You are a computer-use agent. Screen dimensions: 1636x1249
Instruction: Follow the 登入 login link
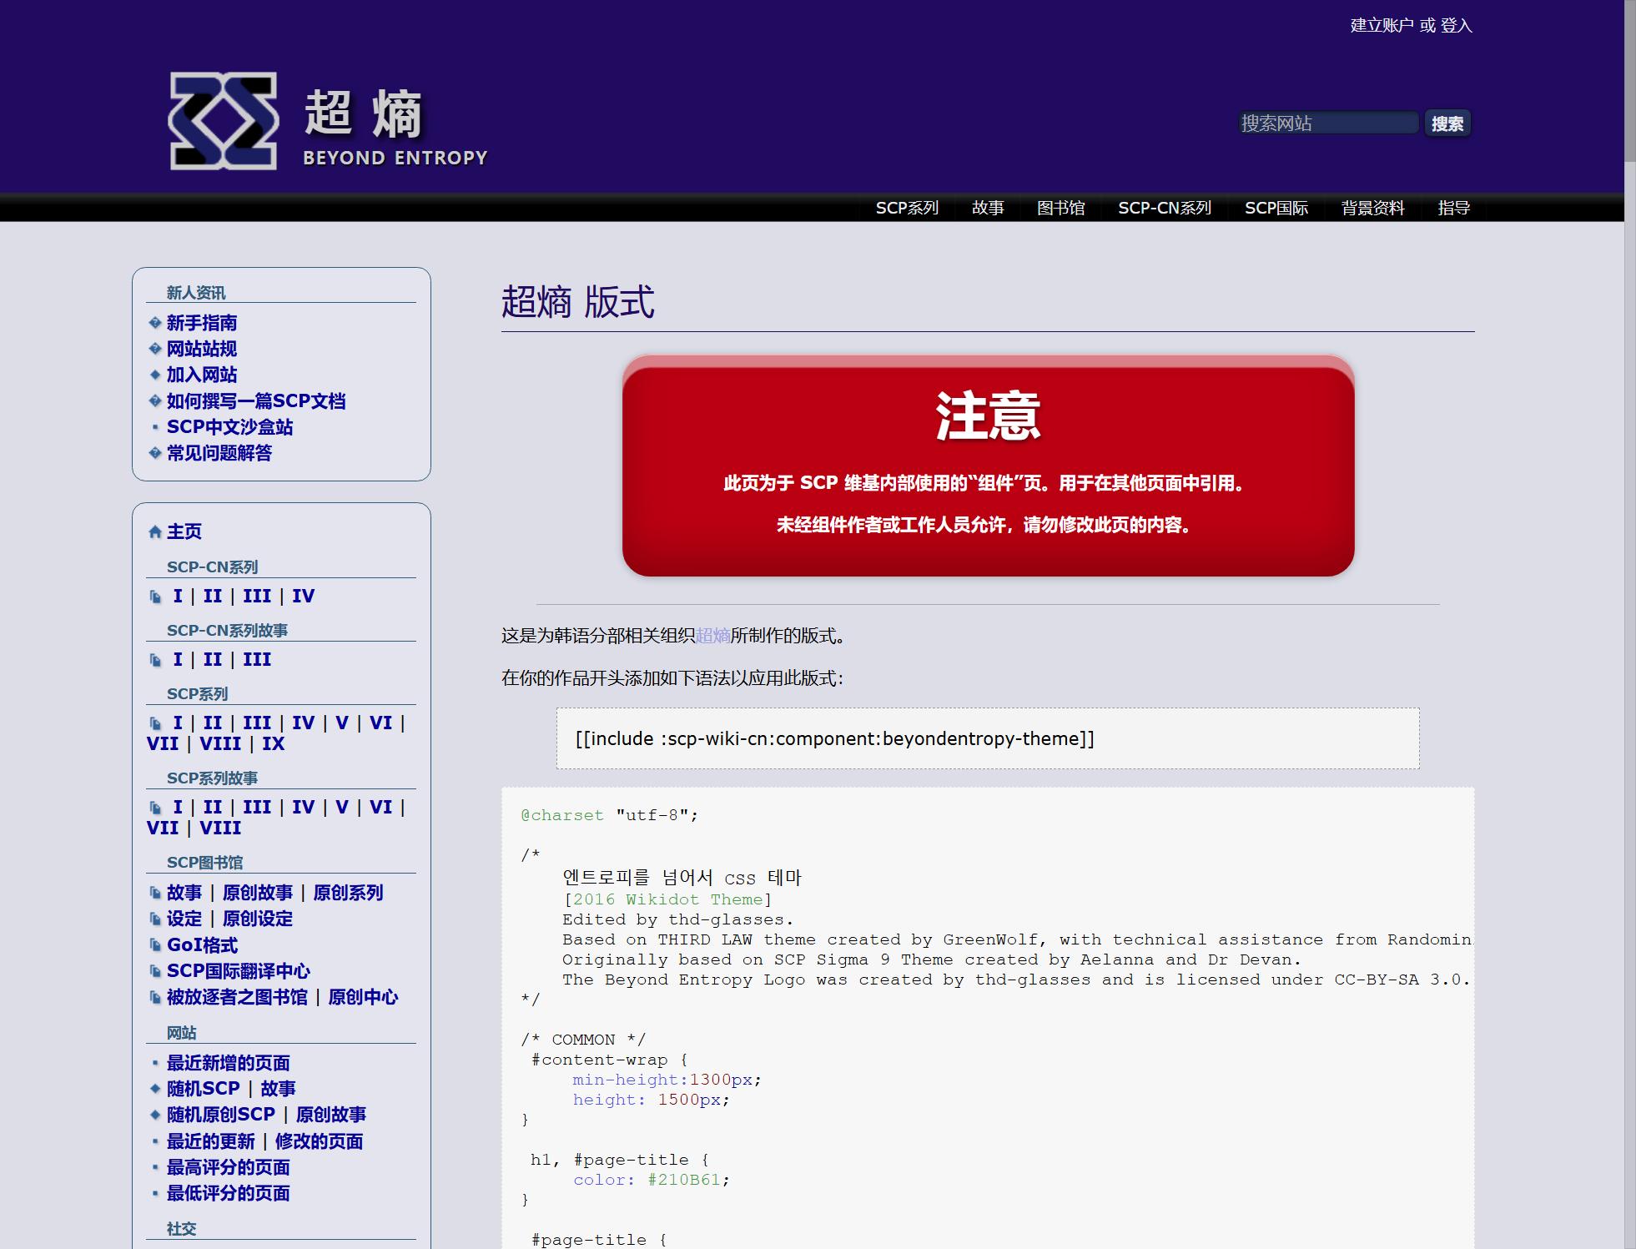click(1456, 26)
